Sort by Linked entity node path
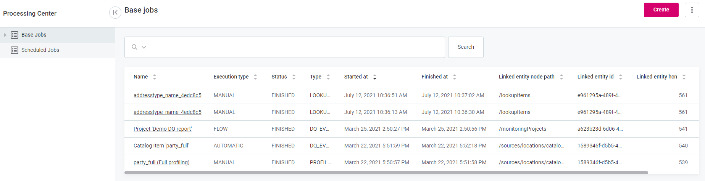This screenshot has width=705, height=181. (x=561, y=77)
